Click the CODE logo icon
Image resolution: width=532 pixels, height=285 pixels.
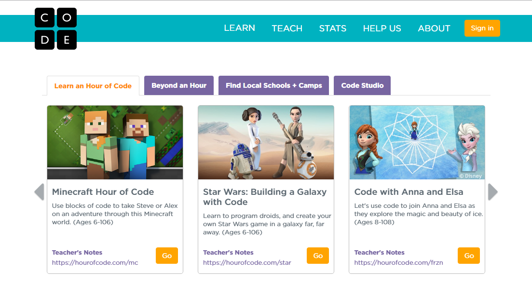point(55,29)
